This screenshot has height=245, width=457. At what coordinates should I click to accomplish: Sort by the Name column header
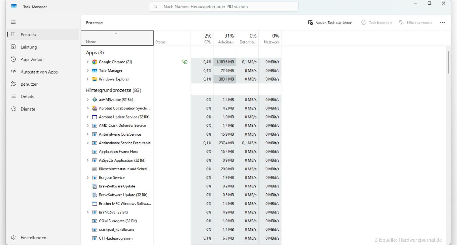point(117,38)
